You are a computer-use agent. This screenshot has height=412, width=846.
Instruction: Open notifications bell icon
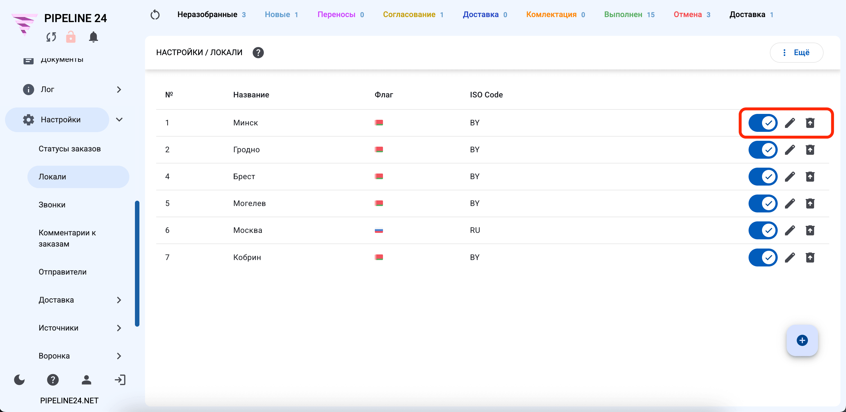(x=93, y=37)
